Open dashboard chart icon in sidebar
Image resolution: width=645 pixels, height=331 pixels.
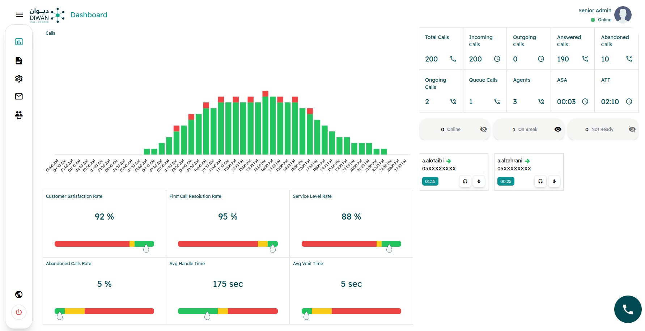pos(19,42)
